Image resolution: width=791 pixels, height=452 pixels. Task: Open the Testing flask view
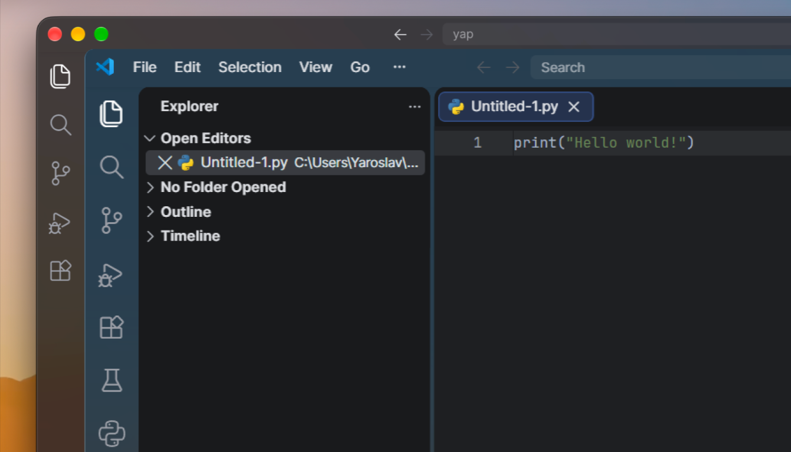pyautogui.click(x=112, y=380)
